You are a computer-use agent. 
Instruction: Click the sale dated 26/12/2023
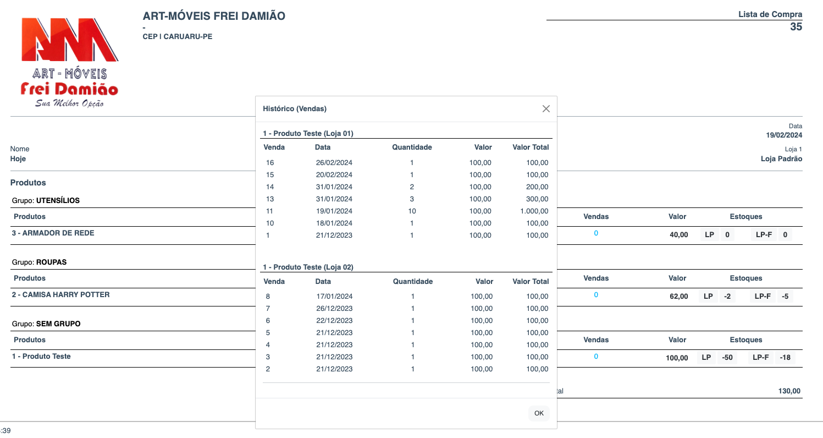[334, 309]
